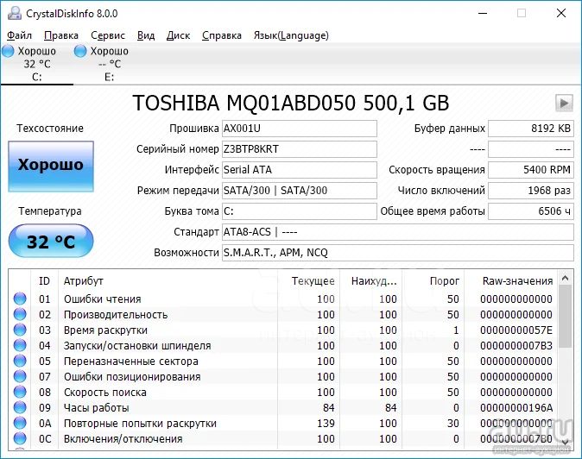Viewport: 582px width, 459px height.
Task: Click the disk title TOSHIBA MQ01ABD050 500,1 GB
Action: [x=291, y=103]
